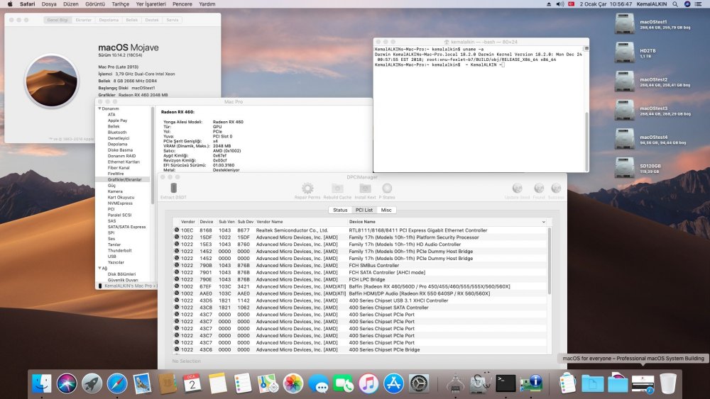The image size is (710, 399).
Task: Click Install Kext toolbar icon
Action: [365, 188]
